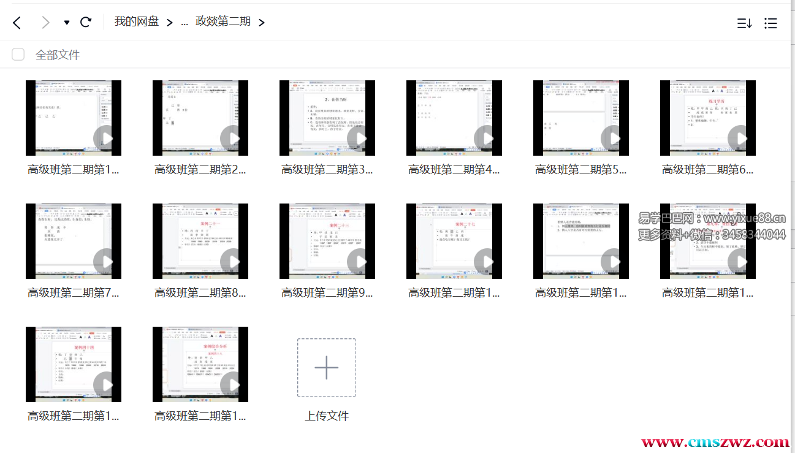Viewport: 795px width, 453px height.
Task: Open the 高级班第二期第5 file name
Action: point(580,170)
